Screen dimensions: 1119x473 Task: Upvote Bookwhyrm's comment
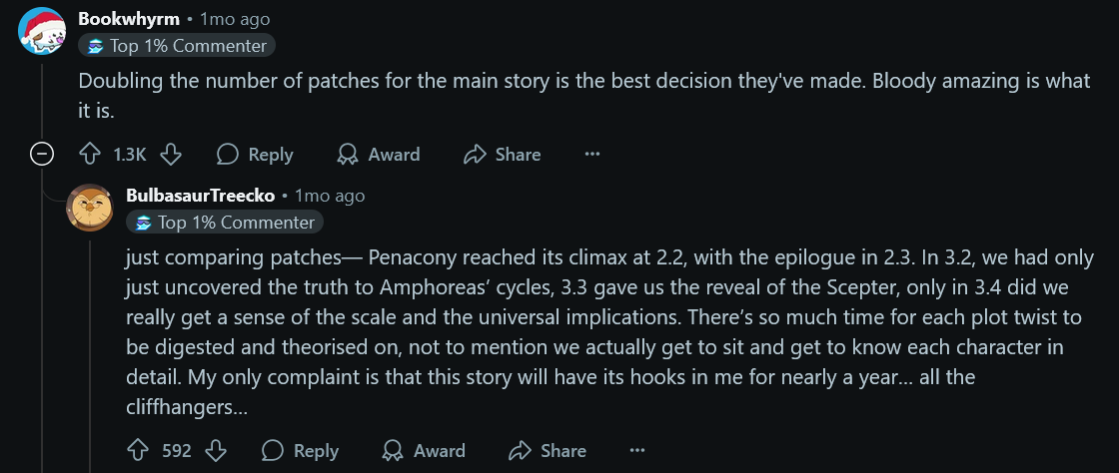89,155
